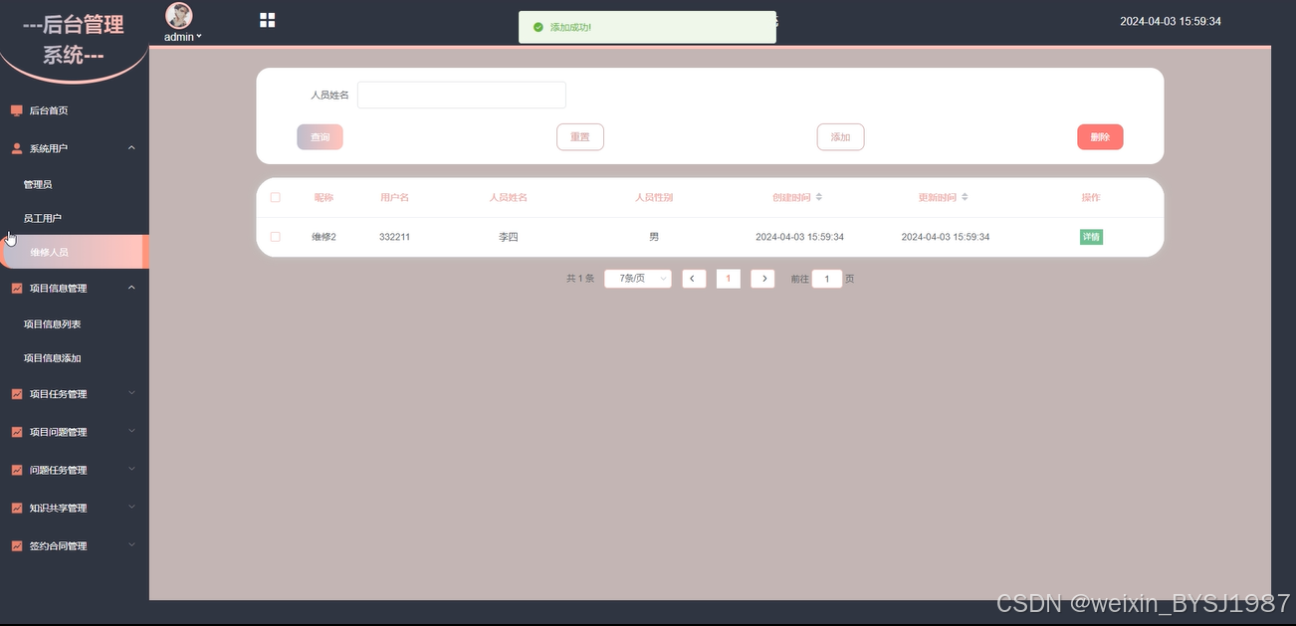Click the grid apps icon in header
This screenshot has height=626, width=1296.
pyautogui.click(x=267, y=19)
